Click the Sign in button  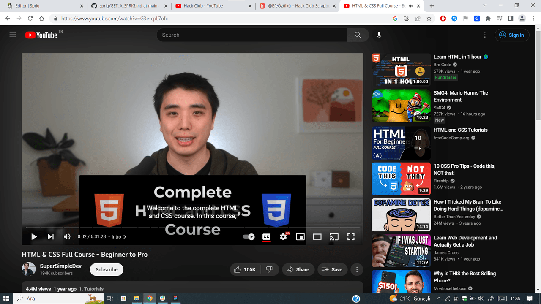[x=511, y=35]
